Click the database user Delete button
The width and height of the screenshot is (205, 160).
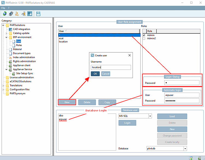[x=172, y=123]
